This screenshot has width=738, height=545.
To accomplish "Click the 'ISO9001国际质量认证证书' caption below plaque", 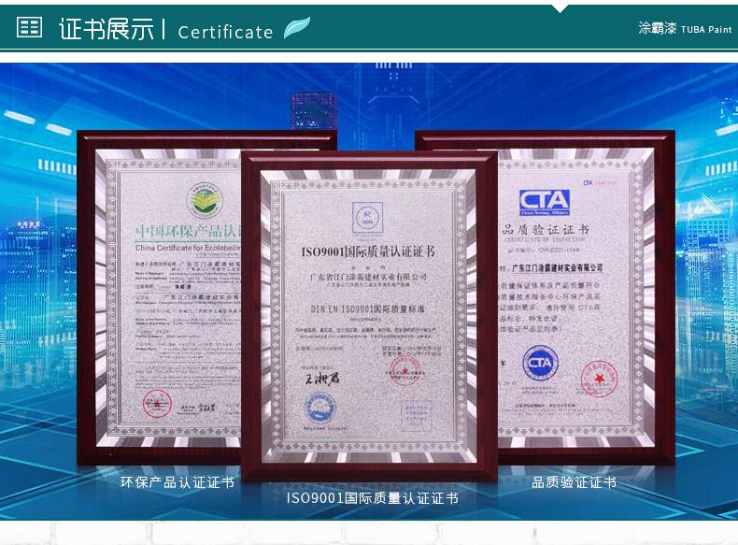I will click(373, 498).
